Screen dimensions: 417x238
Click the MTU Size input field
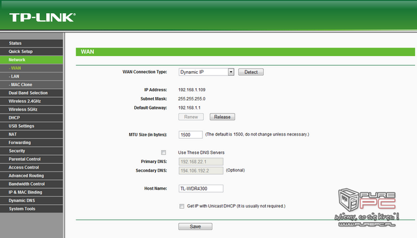pos(190,135)
